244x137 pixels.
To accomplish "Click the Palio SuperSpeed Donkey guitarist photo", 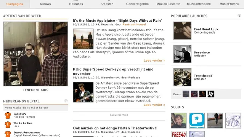I will click(x=83, y=92).
